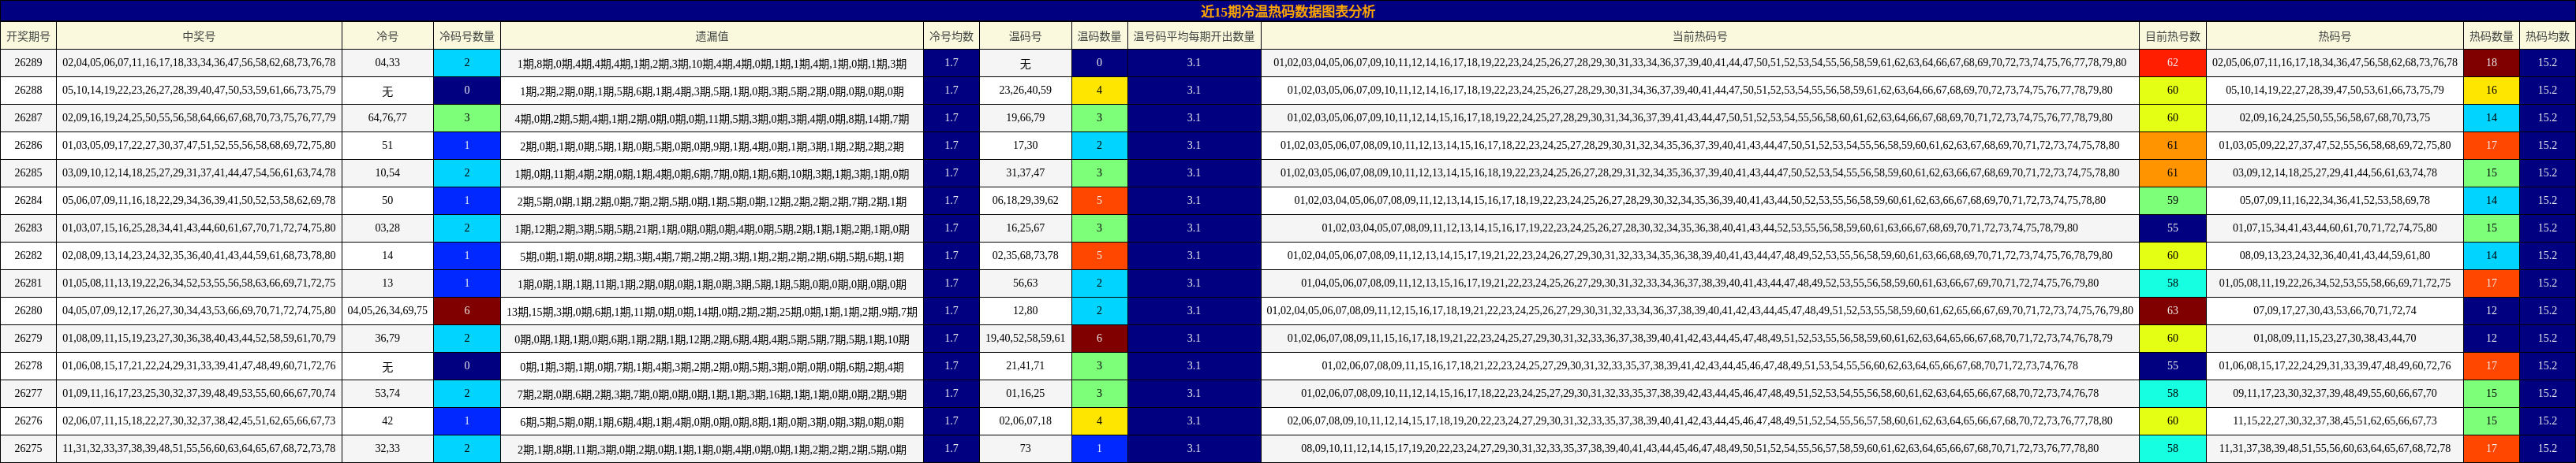Click the 冷码号数量 column header
The width and height of the screenshot is (2576, 463).
[466, 36]
